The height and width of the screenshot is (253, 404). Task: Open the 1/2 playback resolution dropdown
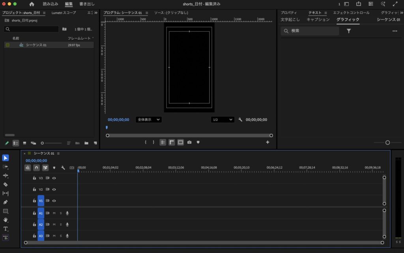222,120
